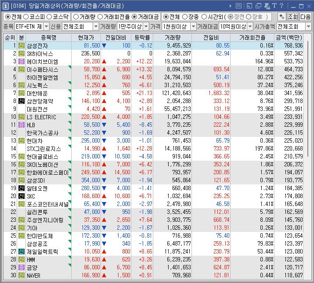Select the 장중 radio button
314x283 pixels.
coord(185,17)
